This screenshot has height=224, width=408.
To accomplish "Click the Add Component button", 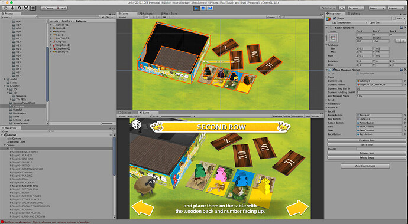I will tap(365, 166).
